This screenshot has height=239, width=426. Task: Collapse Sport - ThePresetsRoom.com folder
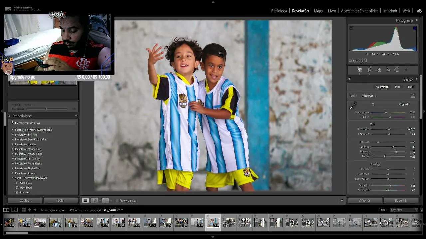[13, 178]
